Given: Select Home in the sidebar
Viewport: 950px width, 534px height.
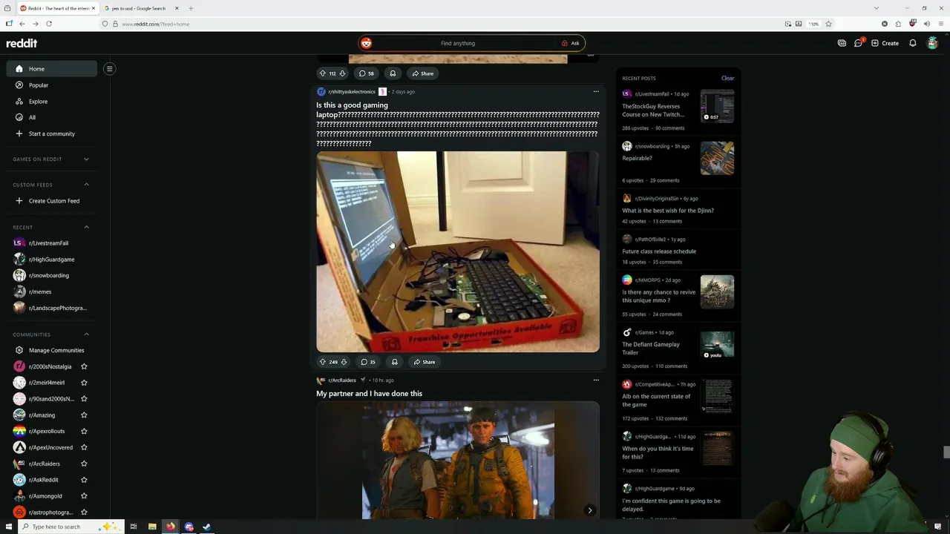Looking at the screenshot, I should (52, 69).
